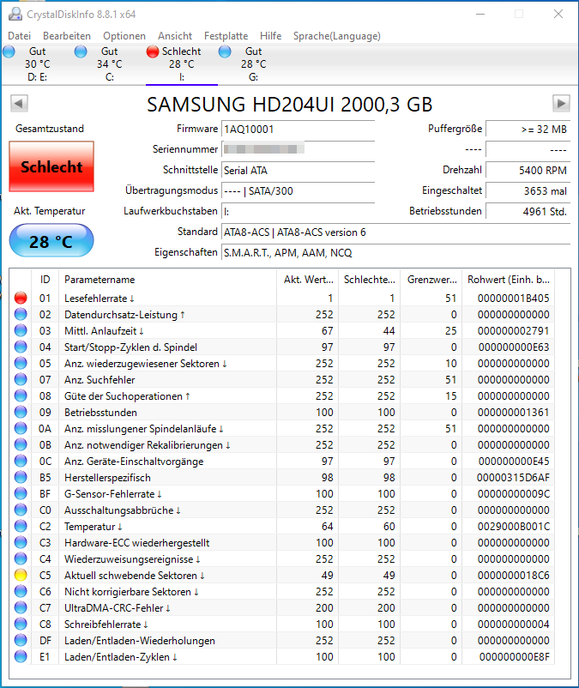Click the blue status icon for Temperatur row

(x=21, y=527)
